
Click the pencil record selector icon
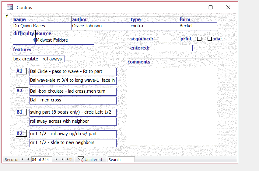point(6,17)
